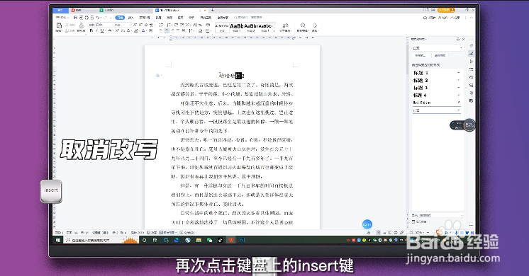The image size is (529, 276).
Task: Click the Select cursor icon in ribbon
Action: tap(315, 25)
